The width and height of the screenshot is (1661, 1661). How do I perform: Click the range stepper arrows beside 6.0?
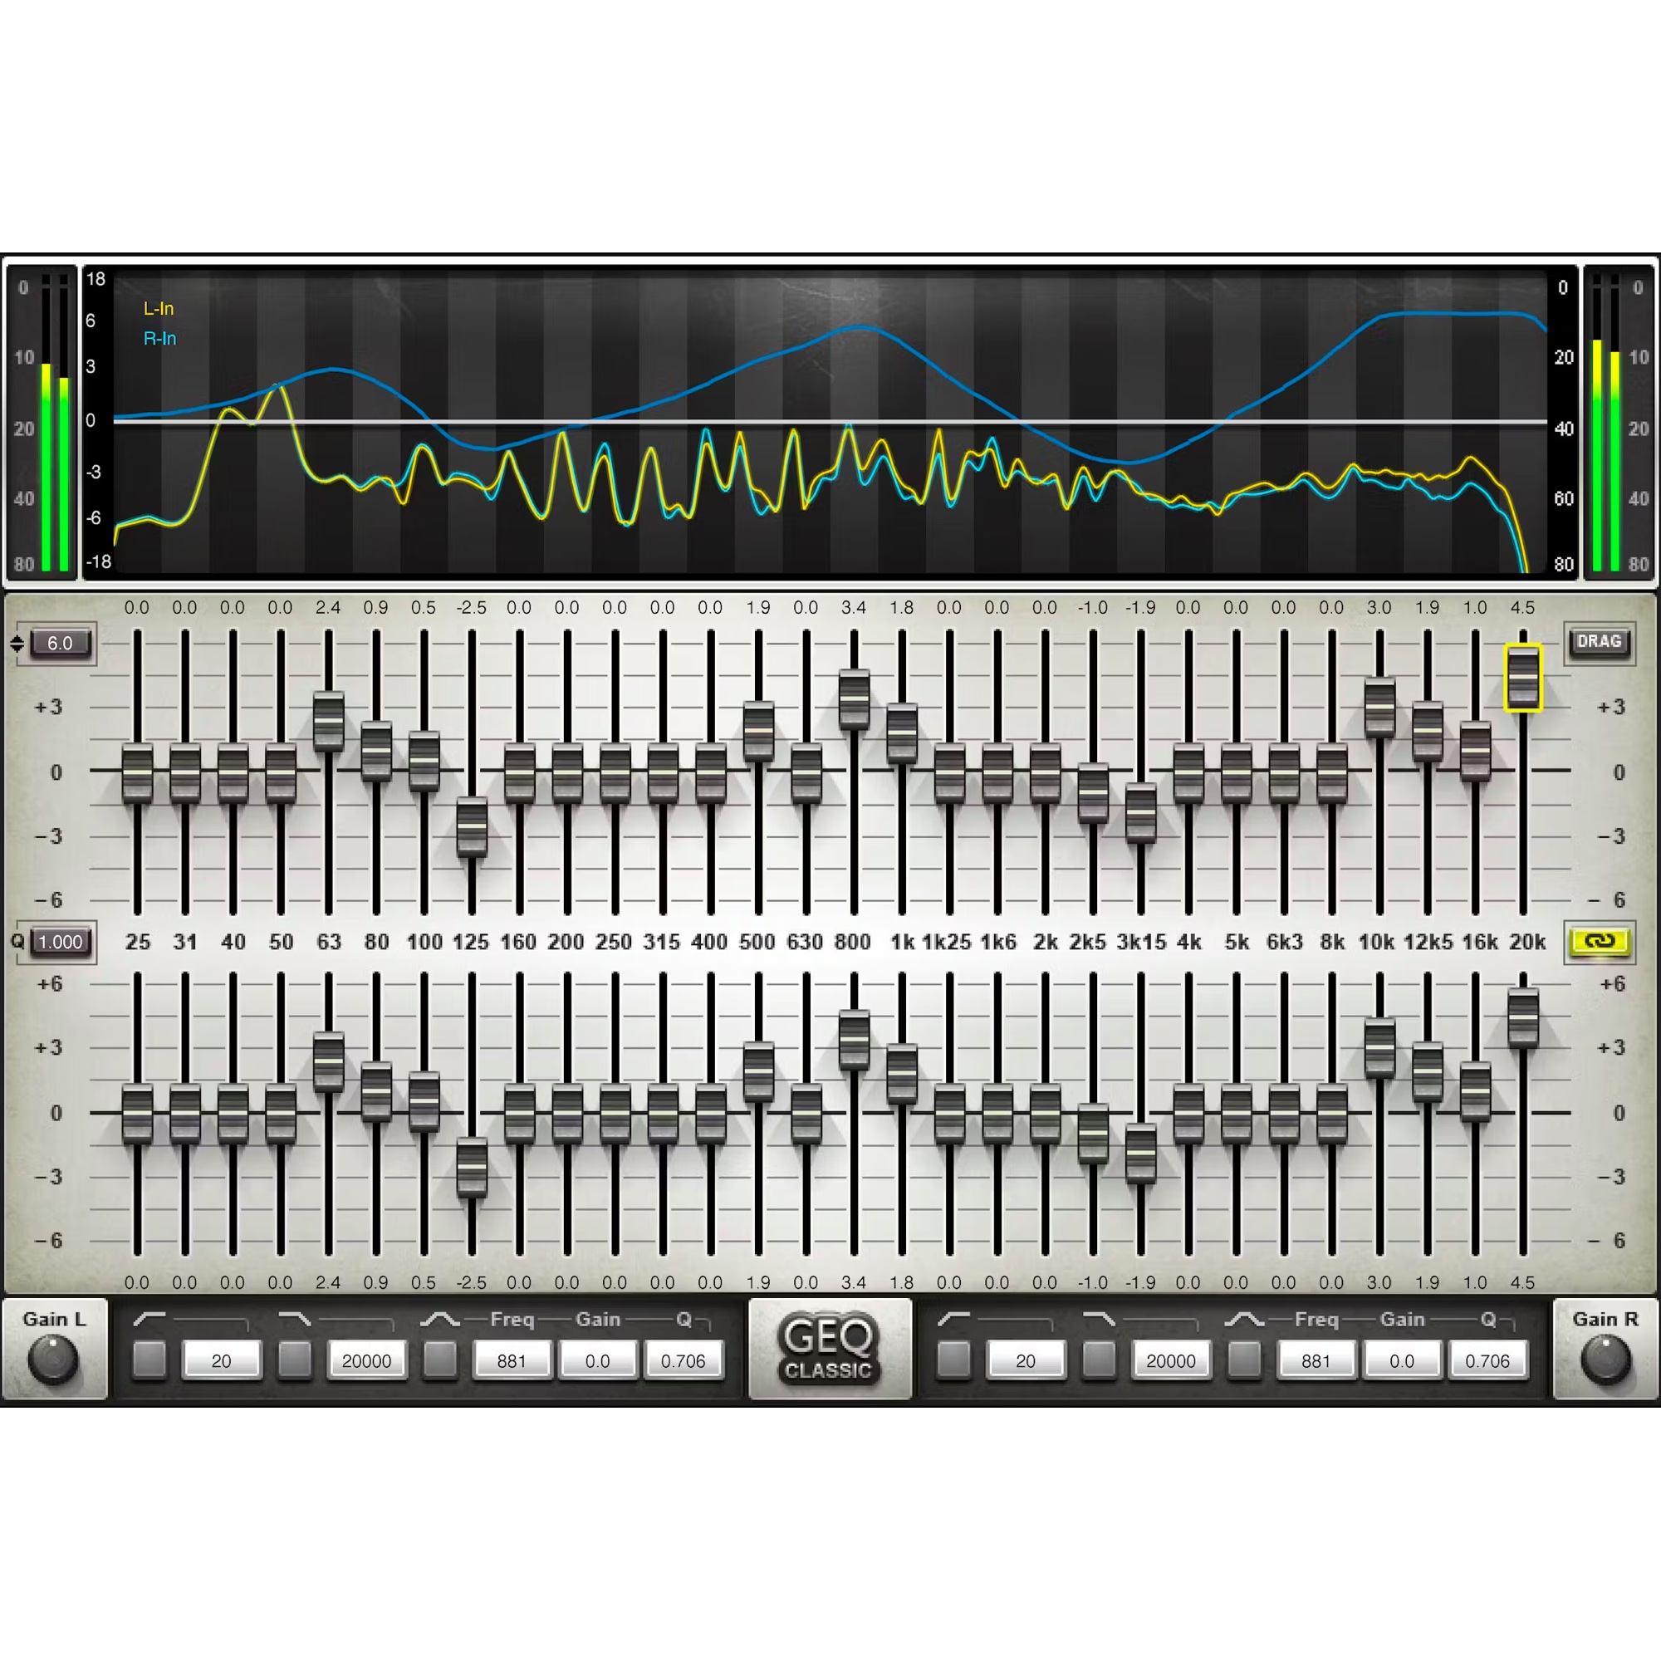[17, 643]
